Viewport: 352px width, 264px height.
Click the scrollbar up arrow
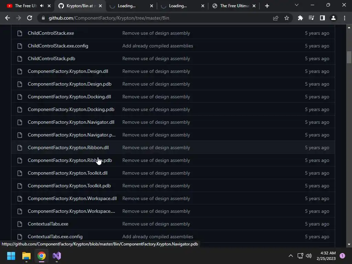(349, 27)
